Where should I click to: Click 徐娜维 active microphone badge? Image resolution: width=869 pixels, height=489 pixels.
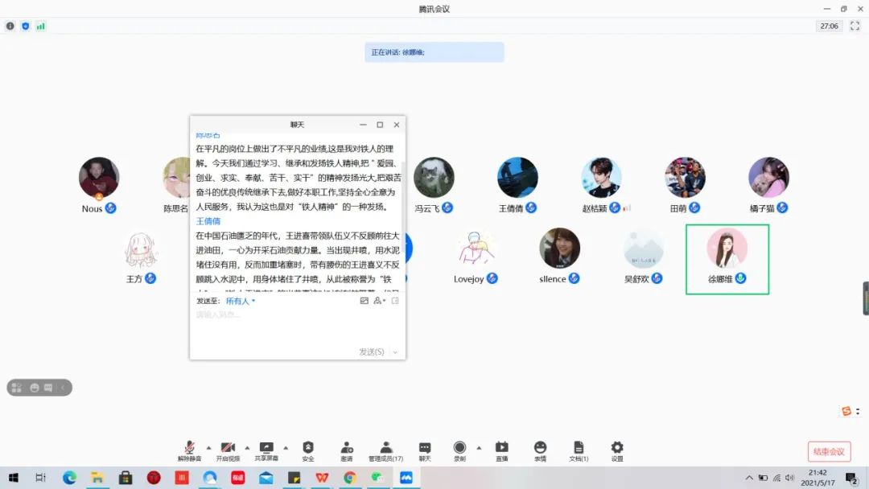click(x=740, y=278)
